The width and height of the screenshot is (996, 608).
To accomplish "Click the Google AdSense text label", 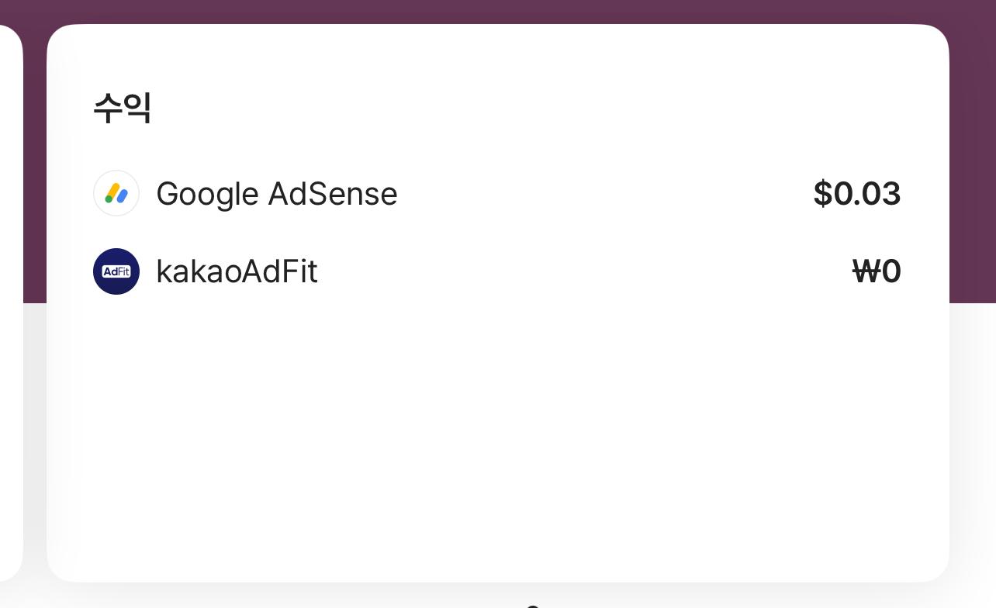I will (x=276, y=194).
